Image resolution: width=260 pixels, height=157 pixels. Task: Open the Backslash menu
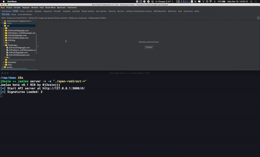61,7
